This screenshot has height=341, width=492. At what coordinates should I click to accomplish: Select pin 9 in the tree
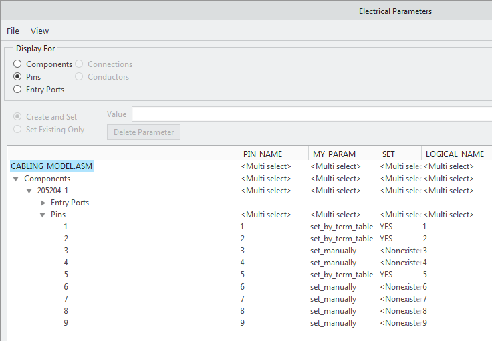[x=66, y=323]
